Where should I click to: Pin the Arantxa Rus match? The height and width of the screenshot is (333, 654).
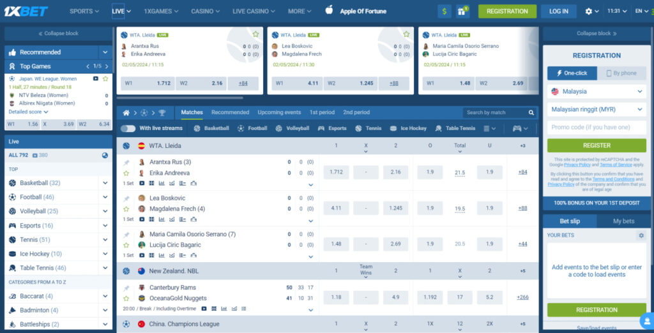pos(126,163)
